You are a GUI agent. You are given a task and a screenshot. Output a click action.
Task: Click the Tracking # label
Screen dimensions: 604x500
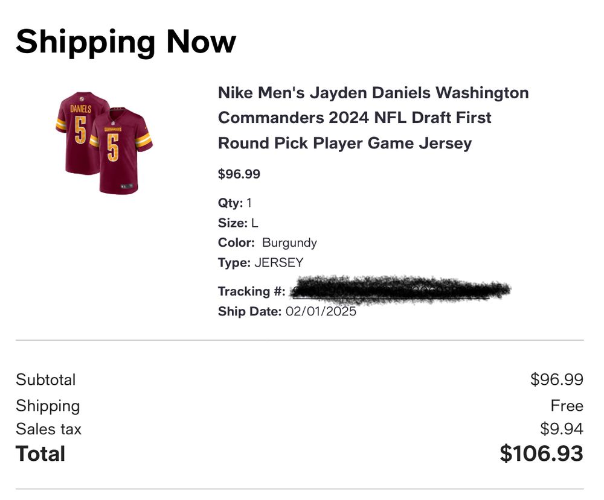tap(251, 291)
